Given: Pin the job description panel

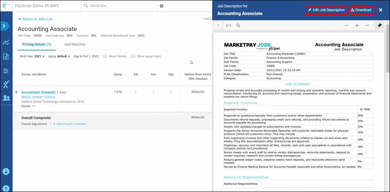Looking at the screenshot, I should point(379,25).
